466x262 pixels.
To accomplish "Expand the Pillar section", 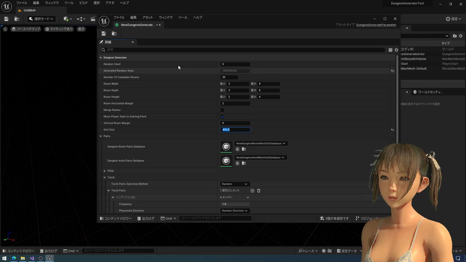I will coord(105,171).
